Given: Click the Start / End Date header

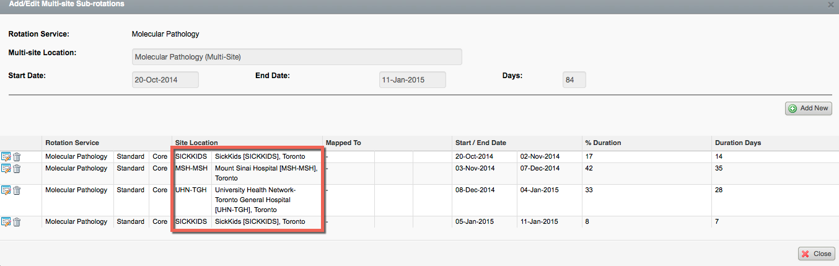Looking at the screenshot, I should click(x=480, y=143).
